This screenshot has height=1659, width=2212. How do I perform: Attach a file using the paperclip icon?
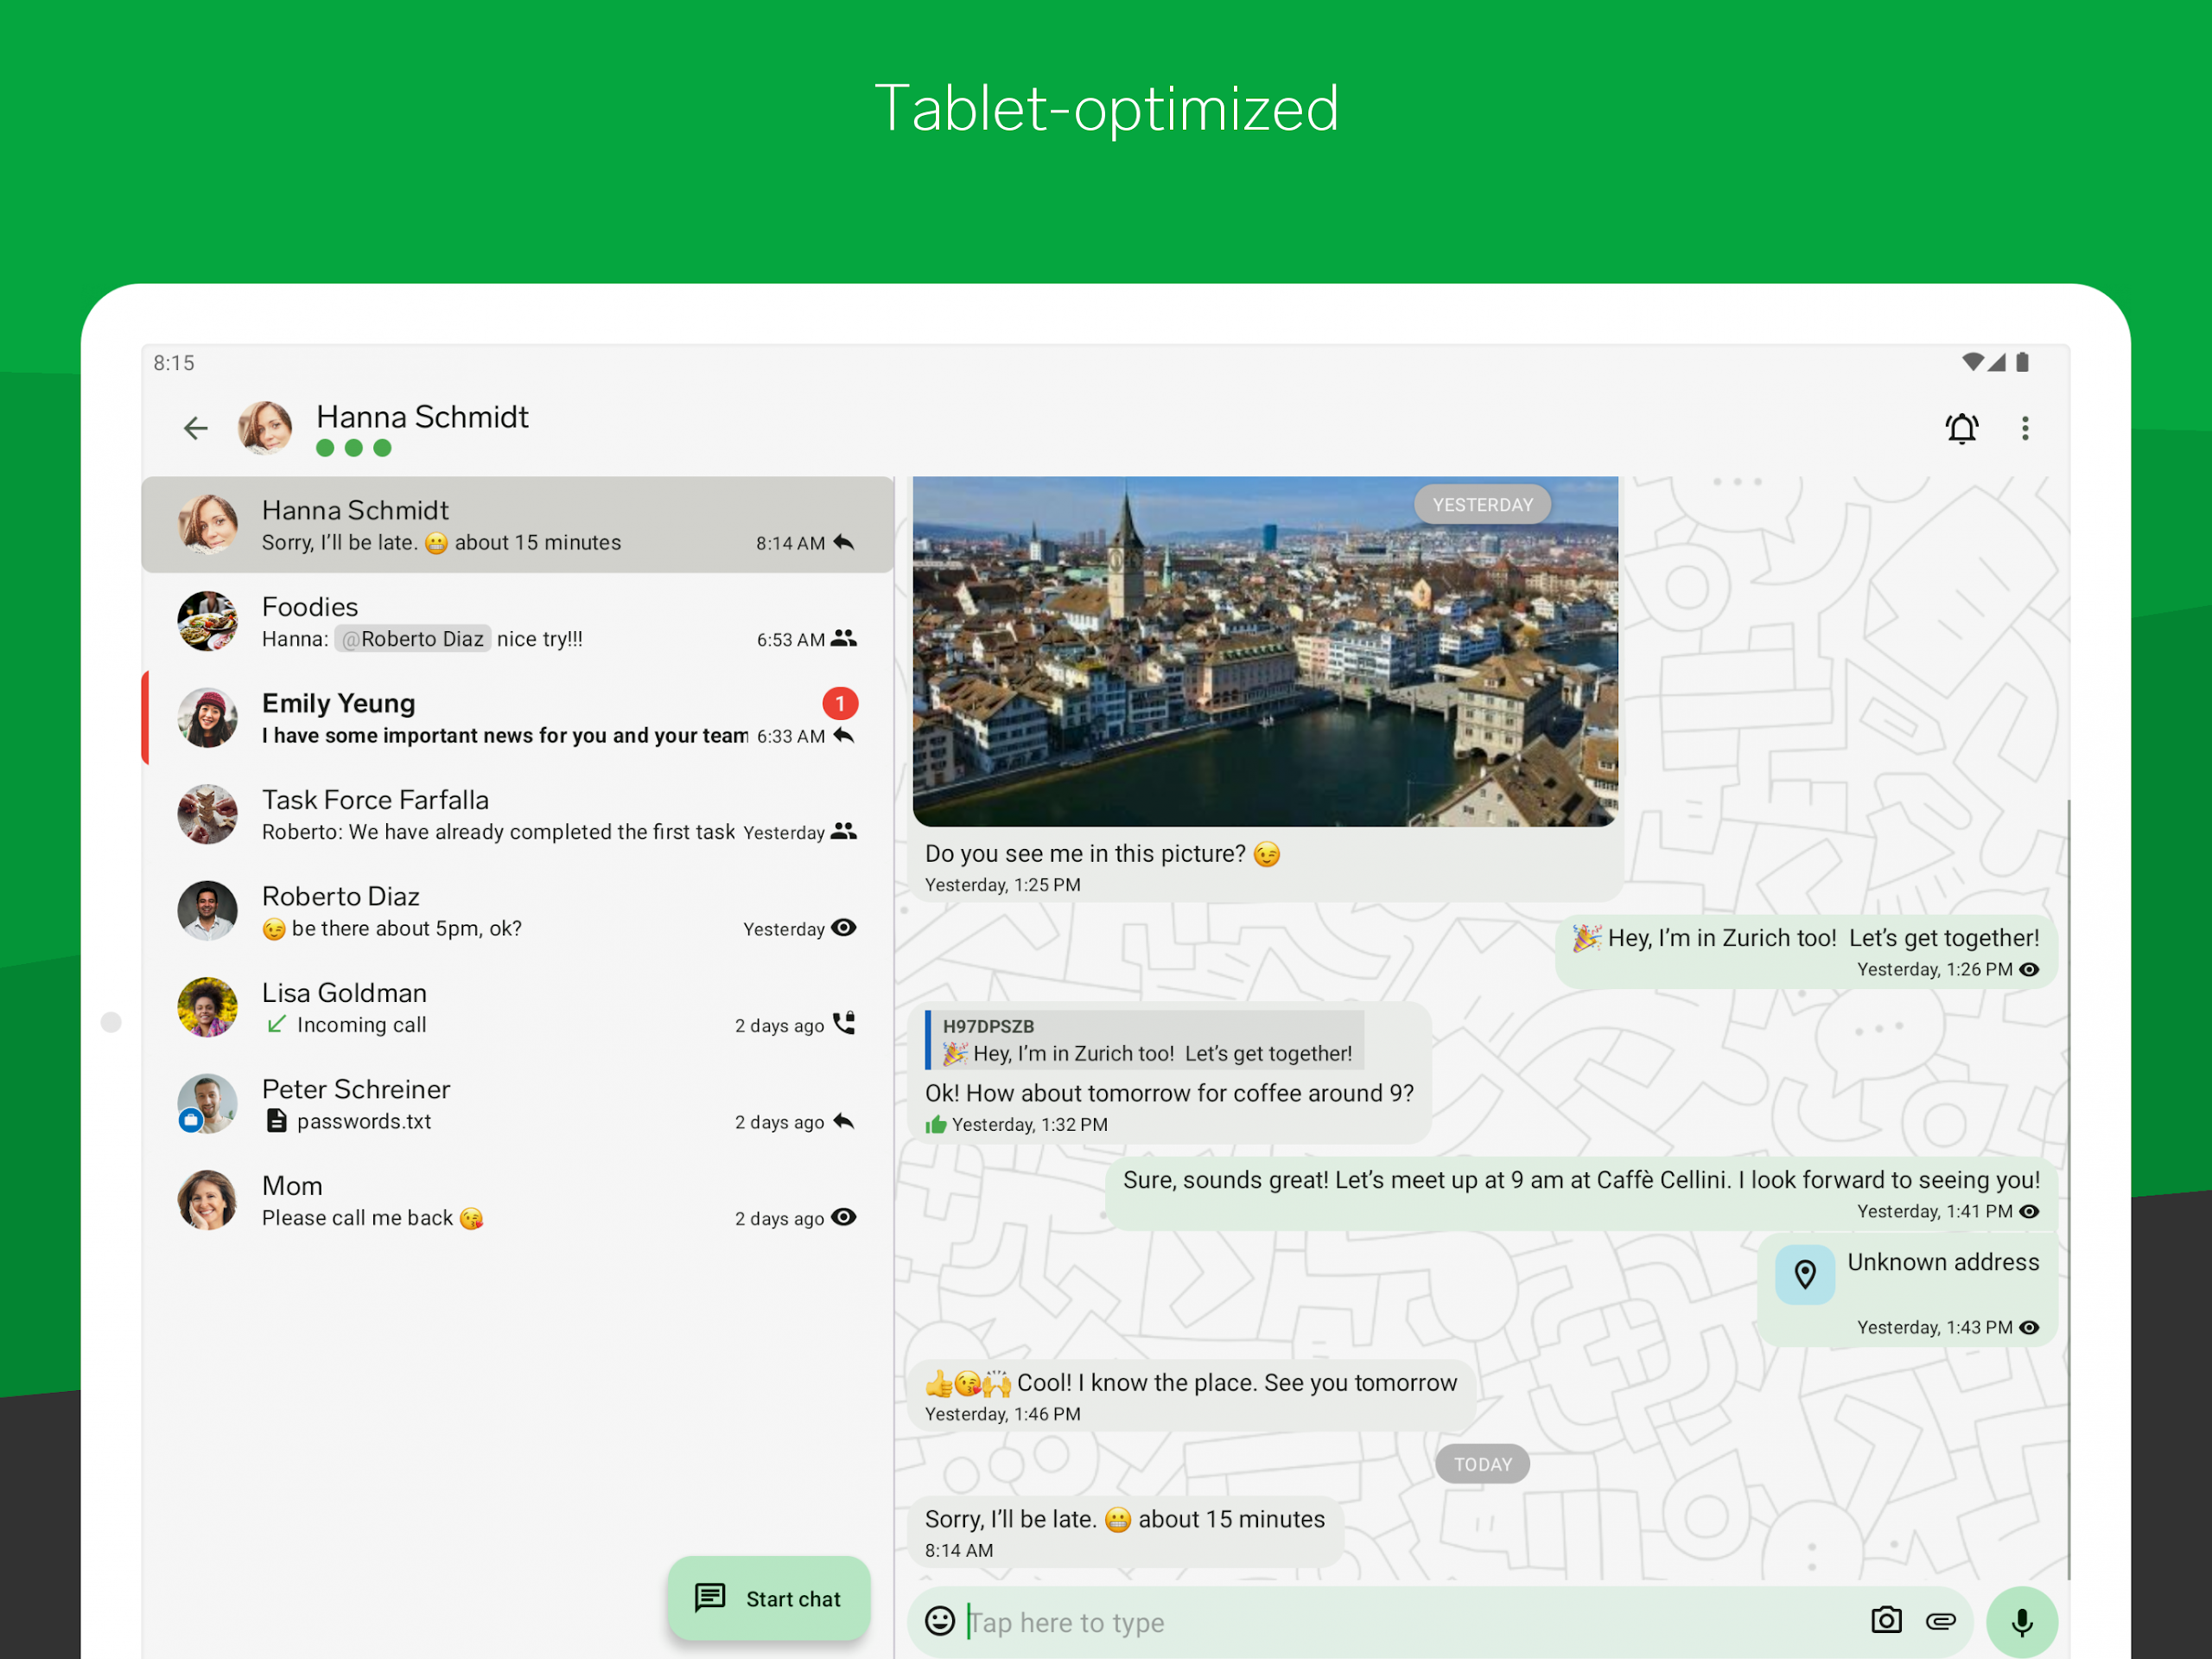(1941, 1621)
